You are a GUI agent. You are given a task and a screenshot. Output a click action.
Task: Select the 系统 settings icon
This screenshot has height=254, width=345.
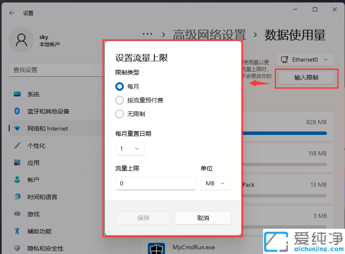pos(18,94)
